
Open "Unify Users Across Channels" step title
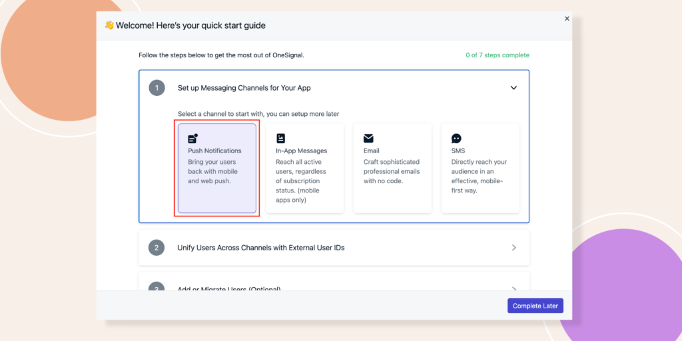[x=260, y=248]
